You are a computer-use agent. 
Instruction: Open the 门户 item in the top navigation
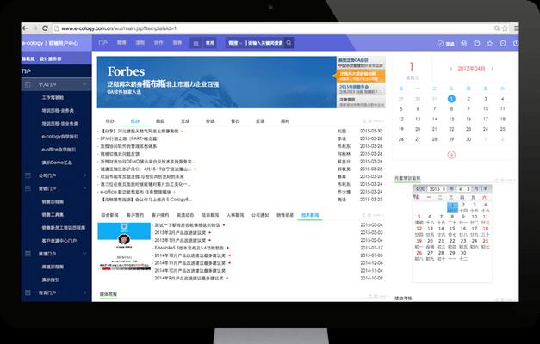tap(103, 43)
